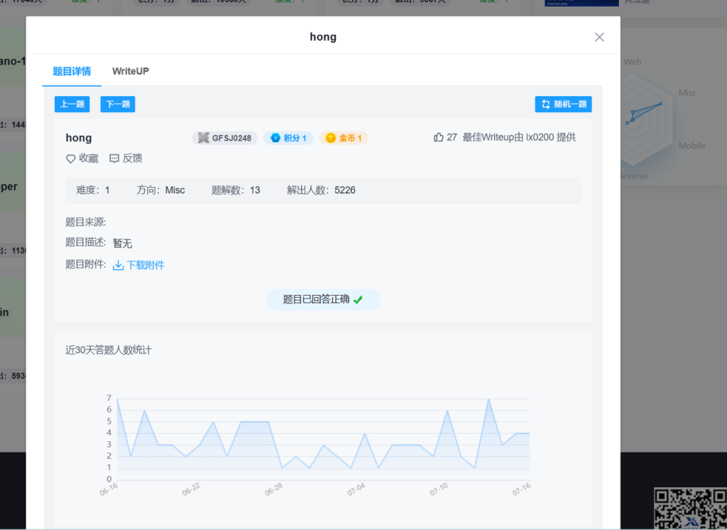Click the heart icon to favorite challenge
Viewport: 727px width, 530px height.
pyautogui.click(x=70, y=158)
